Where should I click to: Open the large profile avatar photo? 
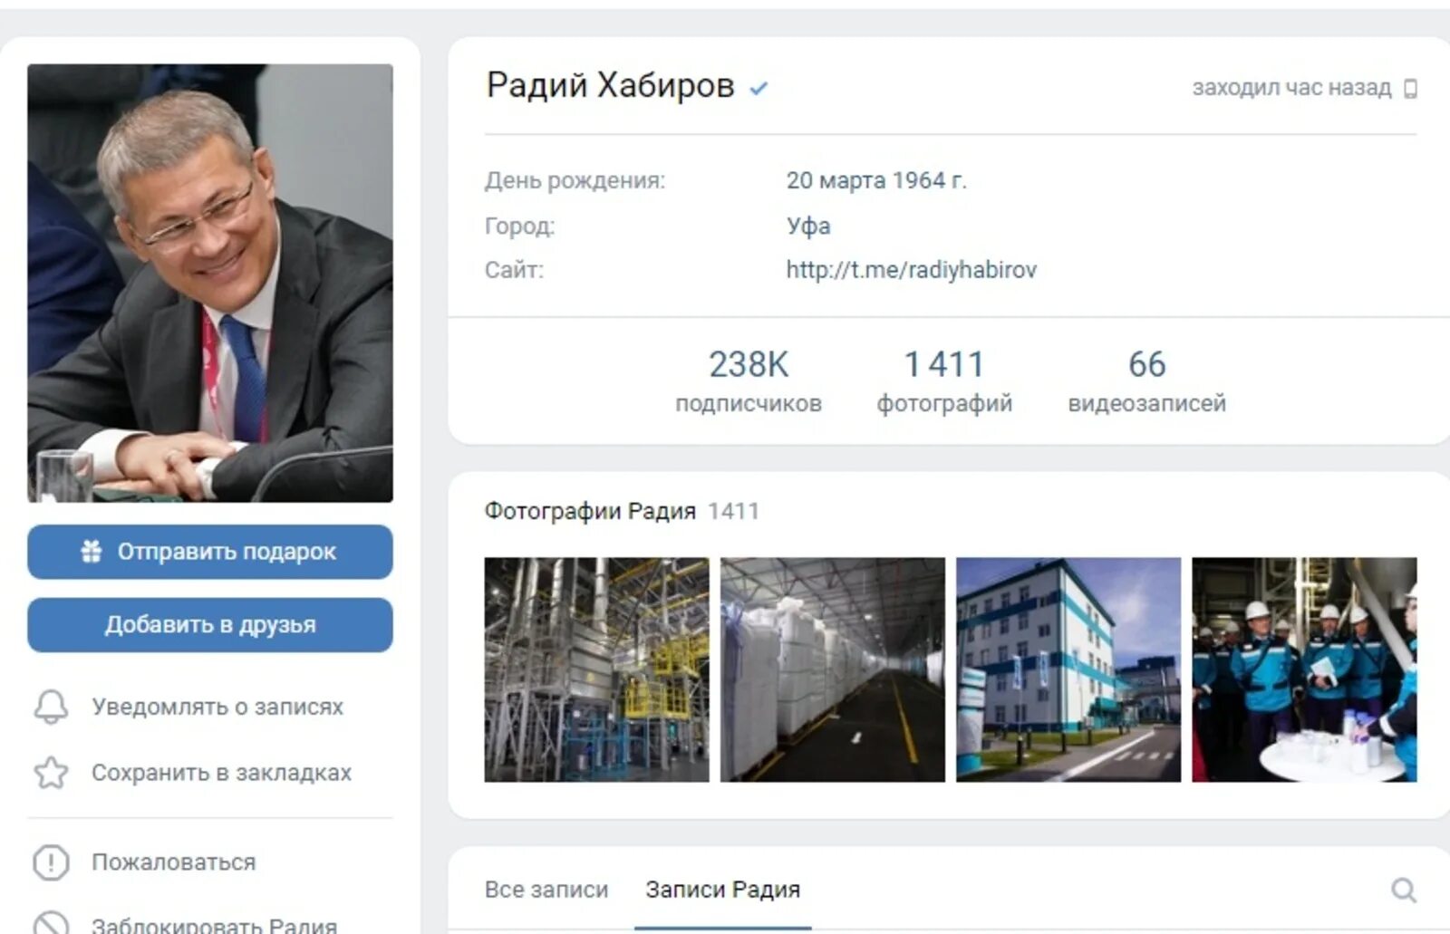pyautogui.click(x=210, y=283)
